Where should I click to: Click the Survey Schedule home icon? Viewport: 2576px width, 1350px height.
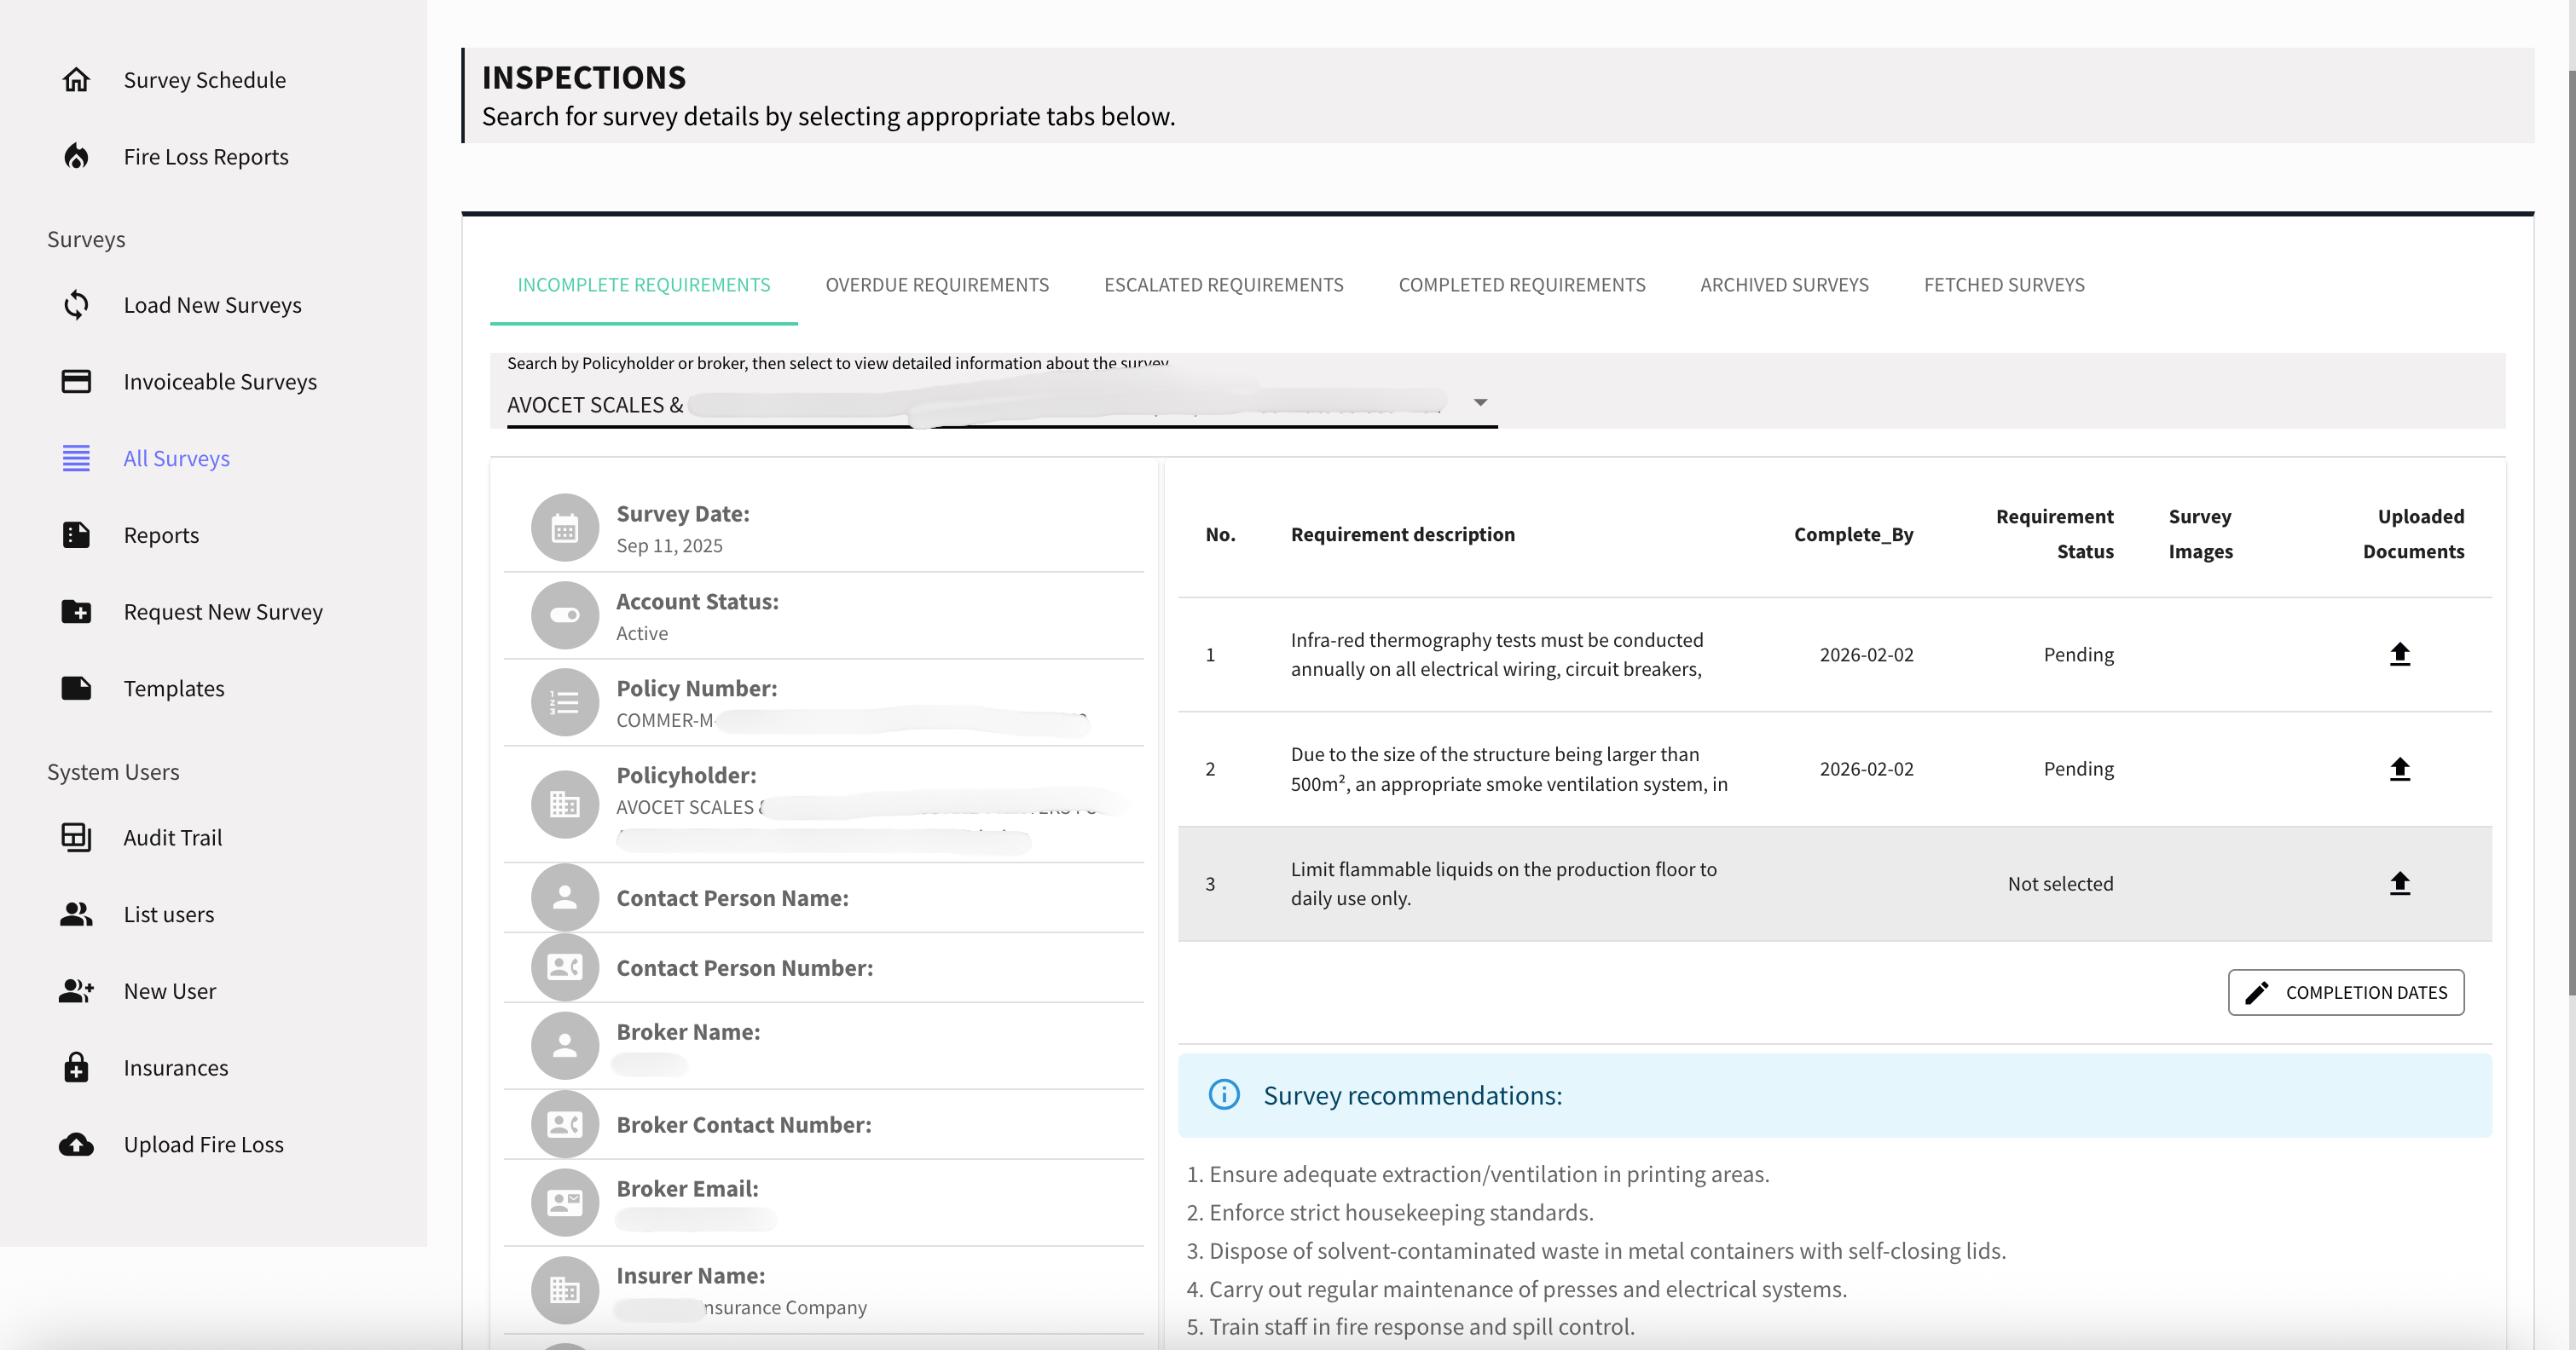[x=76, y=80]
